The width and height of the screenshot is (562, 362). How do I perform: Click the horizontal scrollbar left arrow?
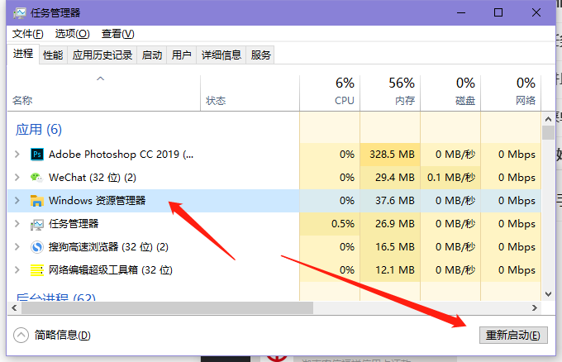point(14,308)
